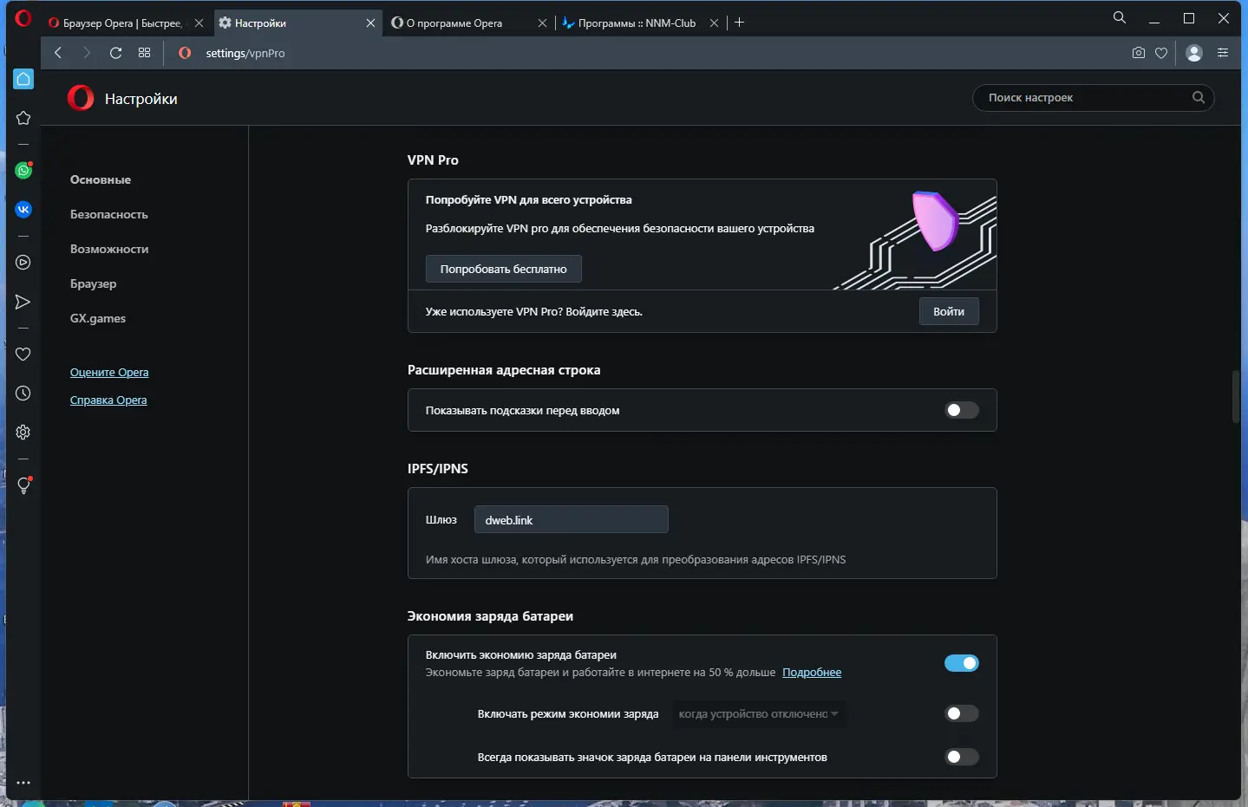
Task: Close the 'О программе Opera' tab
Action: pyautogui.click(x=542, y=23)
